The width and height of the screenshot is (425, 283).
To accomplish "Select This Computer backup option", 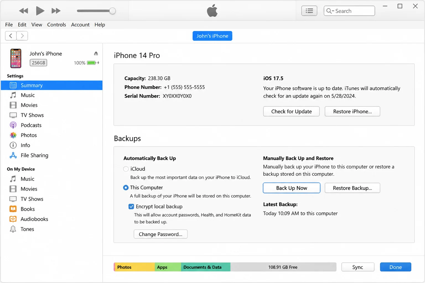I will [126, 188].
